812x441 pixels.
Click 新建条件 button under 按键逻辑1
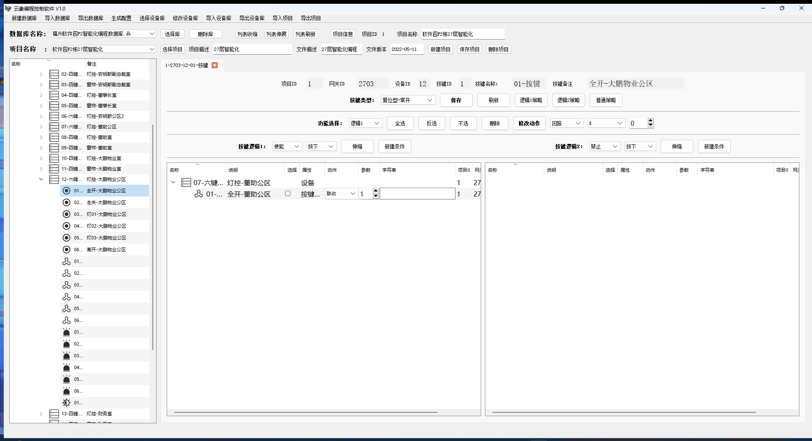pos(394,146)
